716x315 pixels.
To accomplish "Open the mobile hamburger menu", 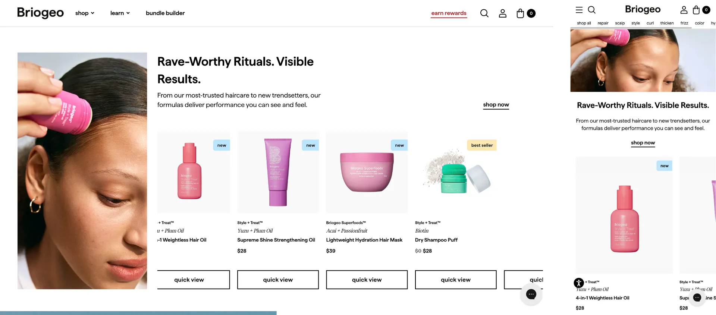I will (579, 10).
